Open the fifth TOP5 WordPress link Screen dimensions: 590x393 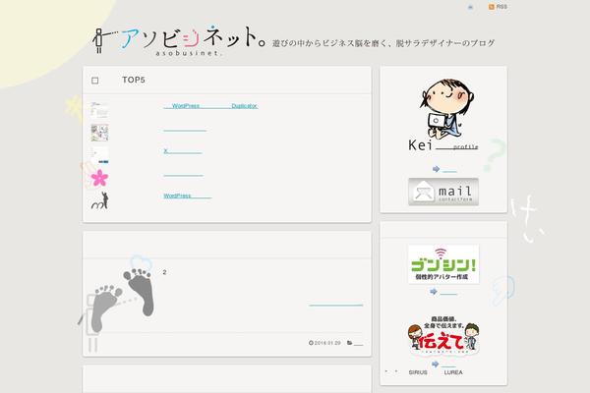pyautogui.click(x=188, y=196)
